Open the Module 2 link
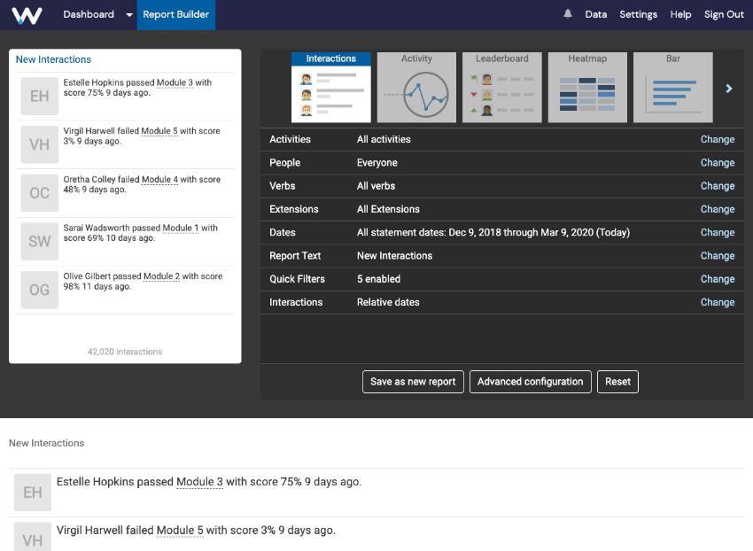The width and height of the screenshot is (753, 551). click(x=162, y=276)
